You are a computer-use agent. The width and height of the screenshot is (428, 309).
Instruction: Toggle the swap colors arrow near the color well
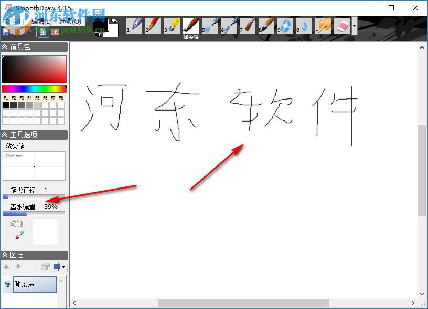pyautogui.click(x=113, y=21)
